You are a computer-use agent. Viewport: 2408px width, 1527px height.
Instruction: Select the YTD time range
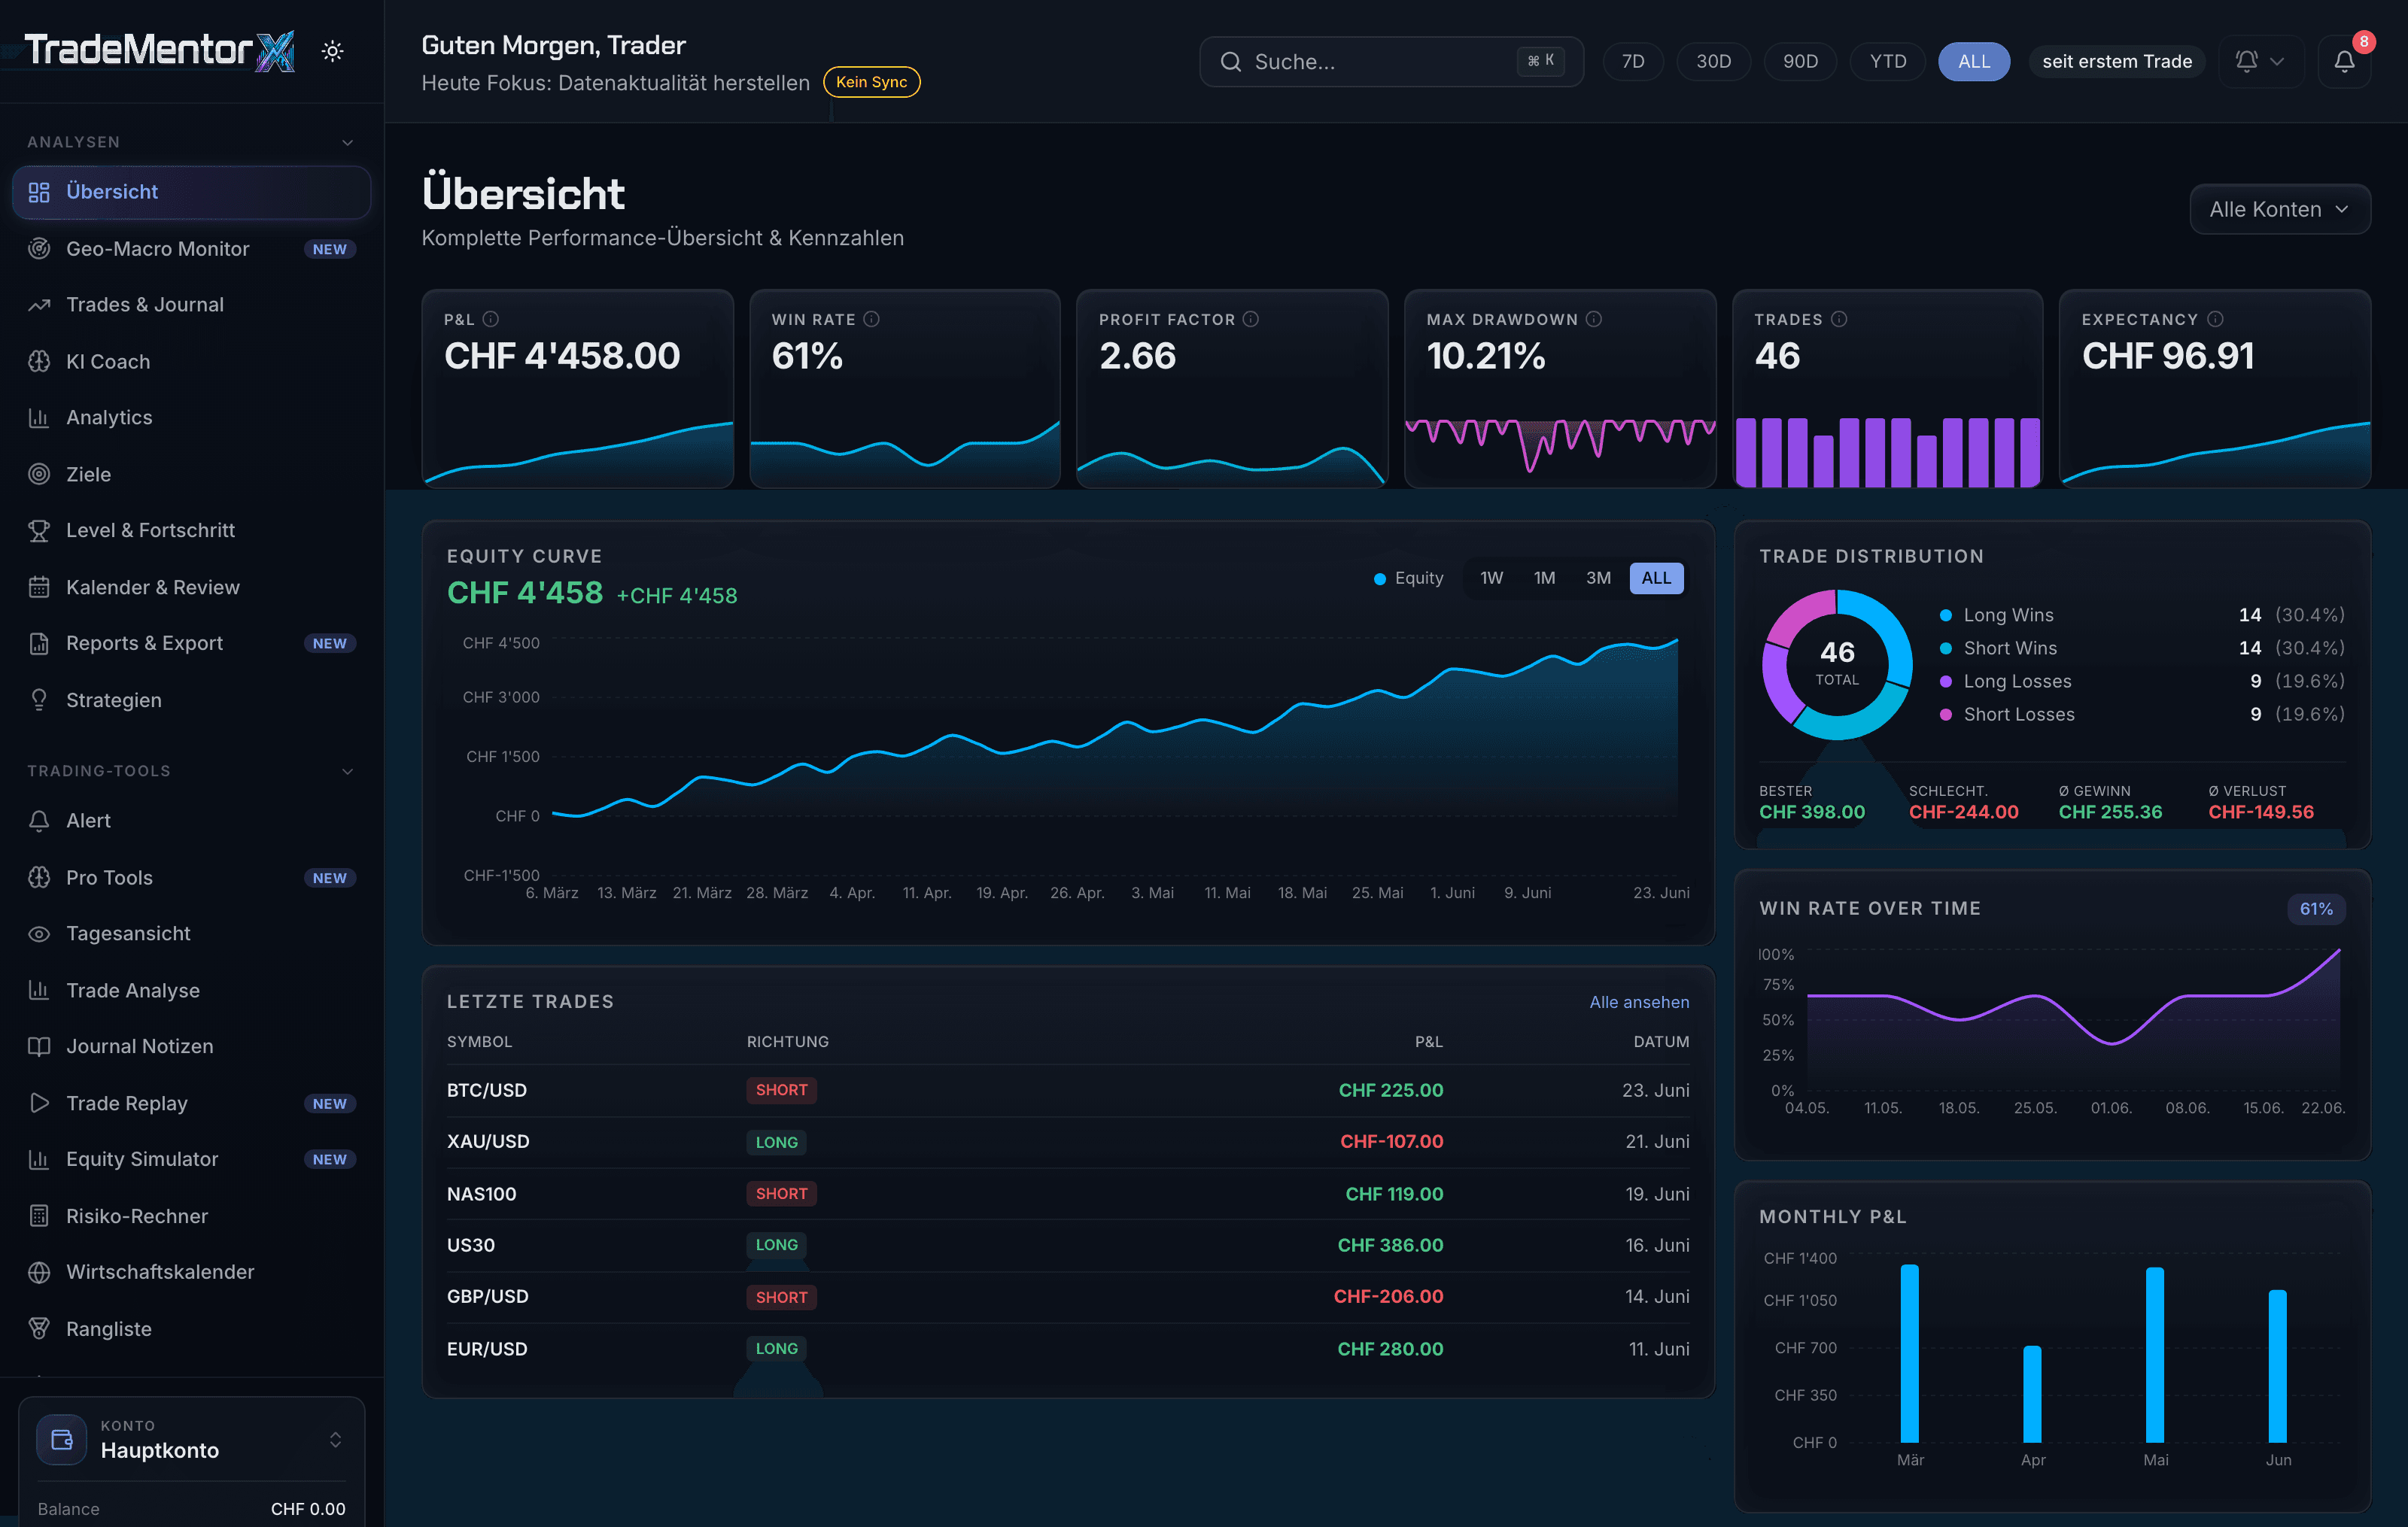[1888, 62]
